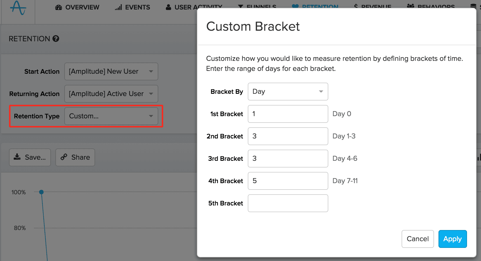Click the link icon on Share button
The height and width of the screenshot is (261, 481).
pos(64,157)
